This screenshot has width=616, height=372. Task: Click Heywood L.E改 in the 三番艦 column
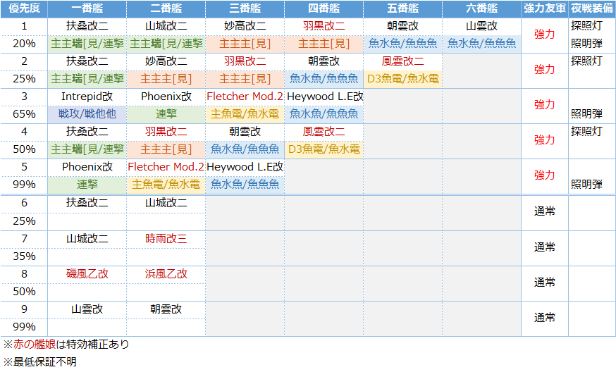[245, 166]
